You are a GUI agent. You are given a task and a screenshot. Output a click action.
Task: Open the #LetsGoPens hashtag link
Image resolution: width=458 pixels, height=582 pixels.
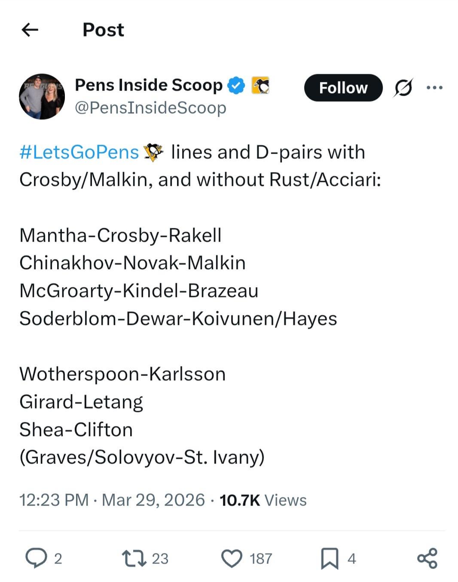coord(79,152)
